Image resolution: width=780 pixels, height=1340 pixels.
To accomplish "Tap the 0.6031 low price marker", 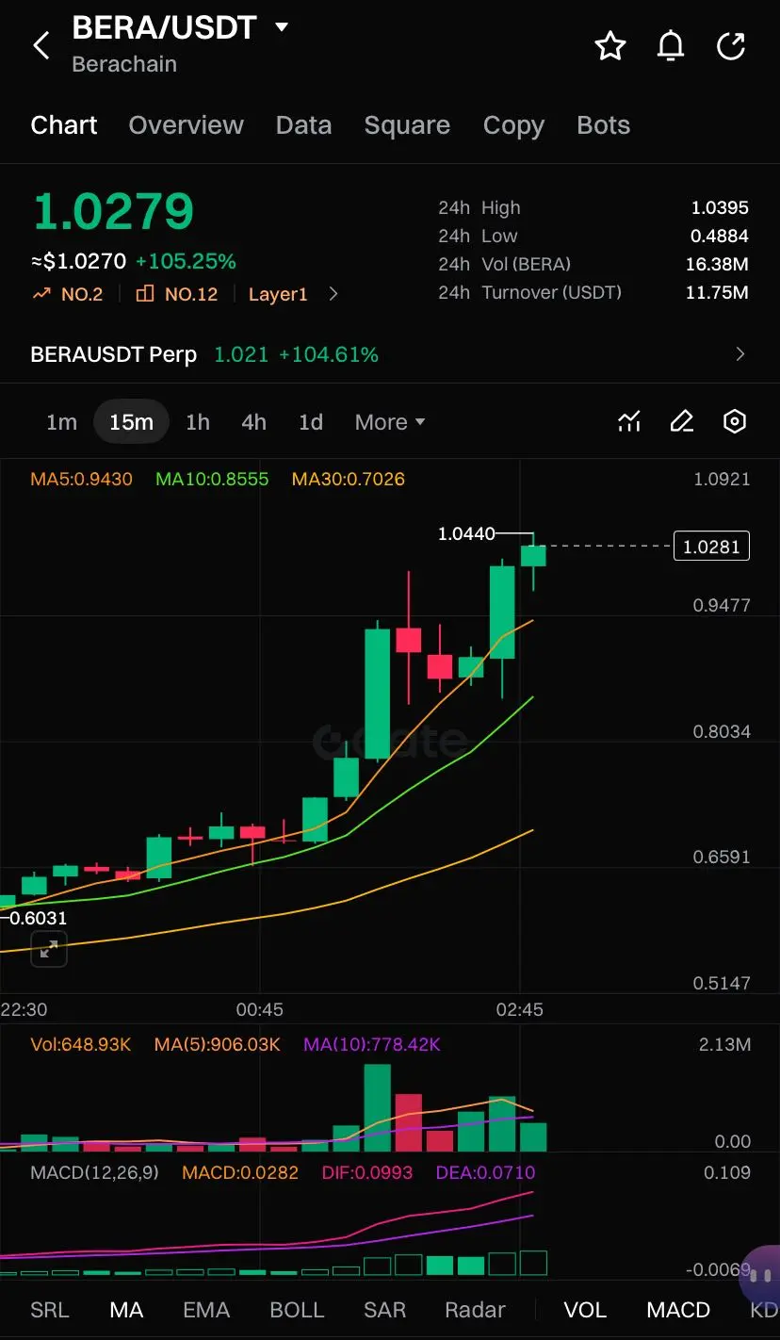I will point(39,917).
